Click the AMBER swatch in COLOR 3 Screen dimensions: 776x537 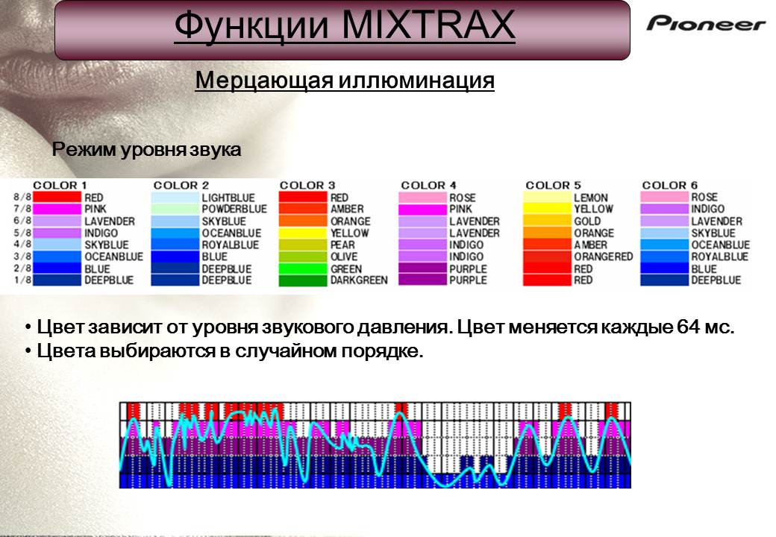tap(303, 209)
